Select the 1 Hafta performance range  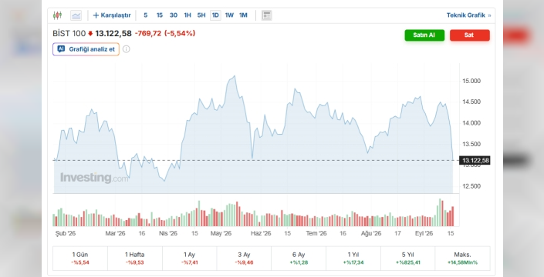tap(134, 259)
